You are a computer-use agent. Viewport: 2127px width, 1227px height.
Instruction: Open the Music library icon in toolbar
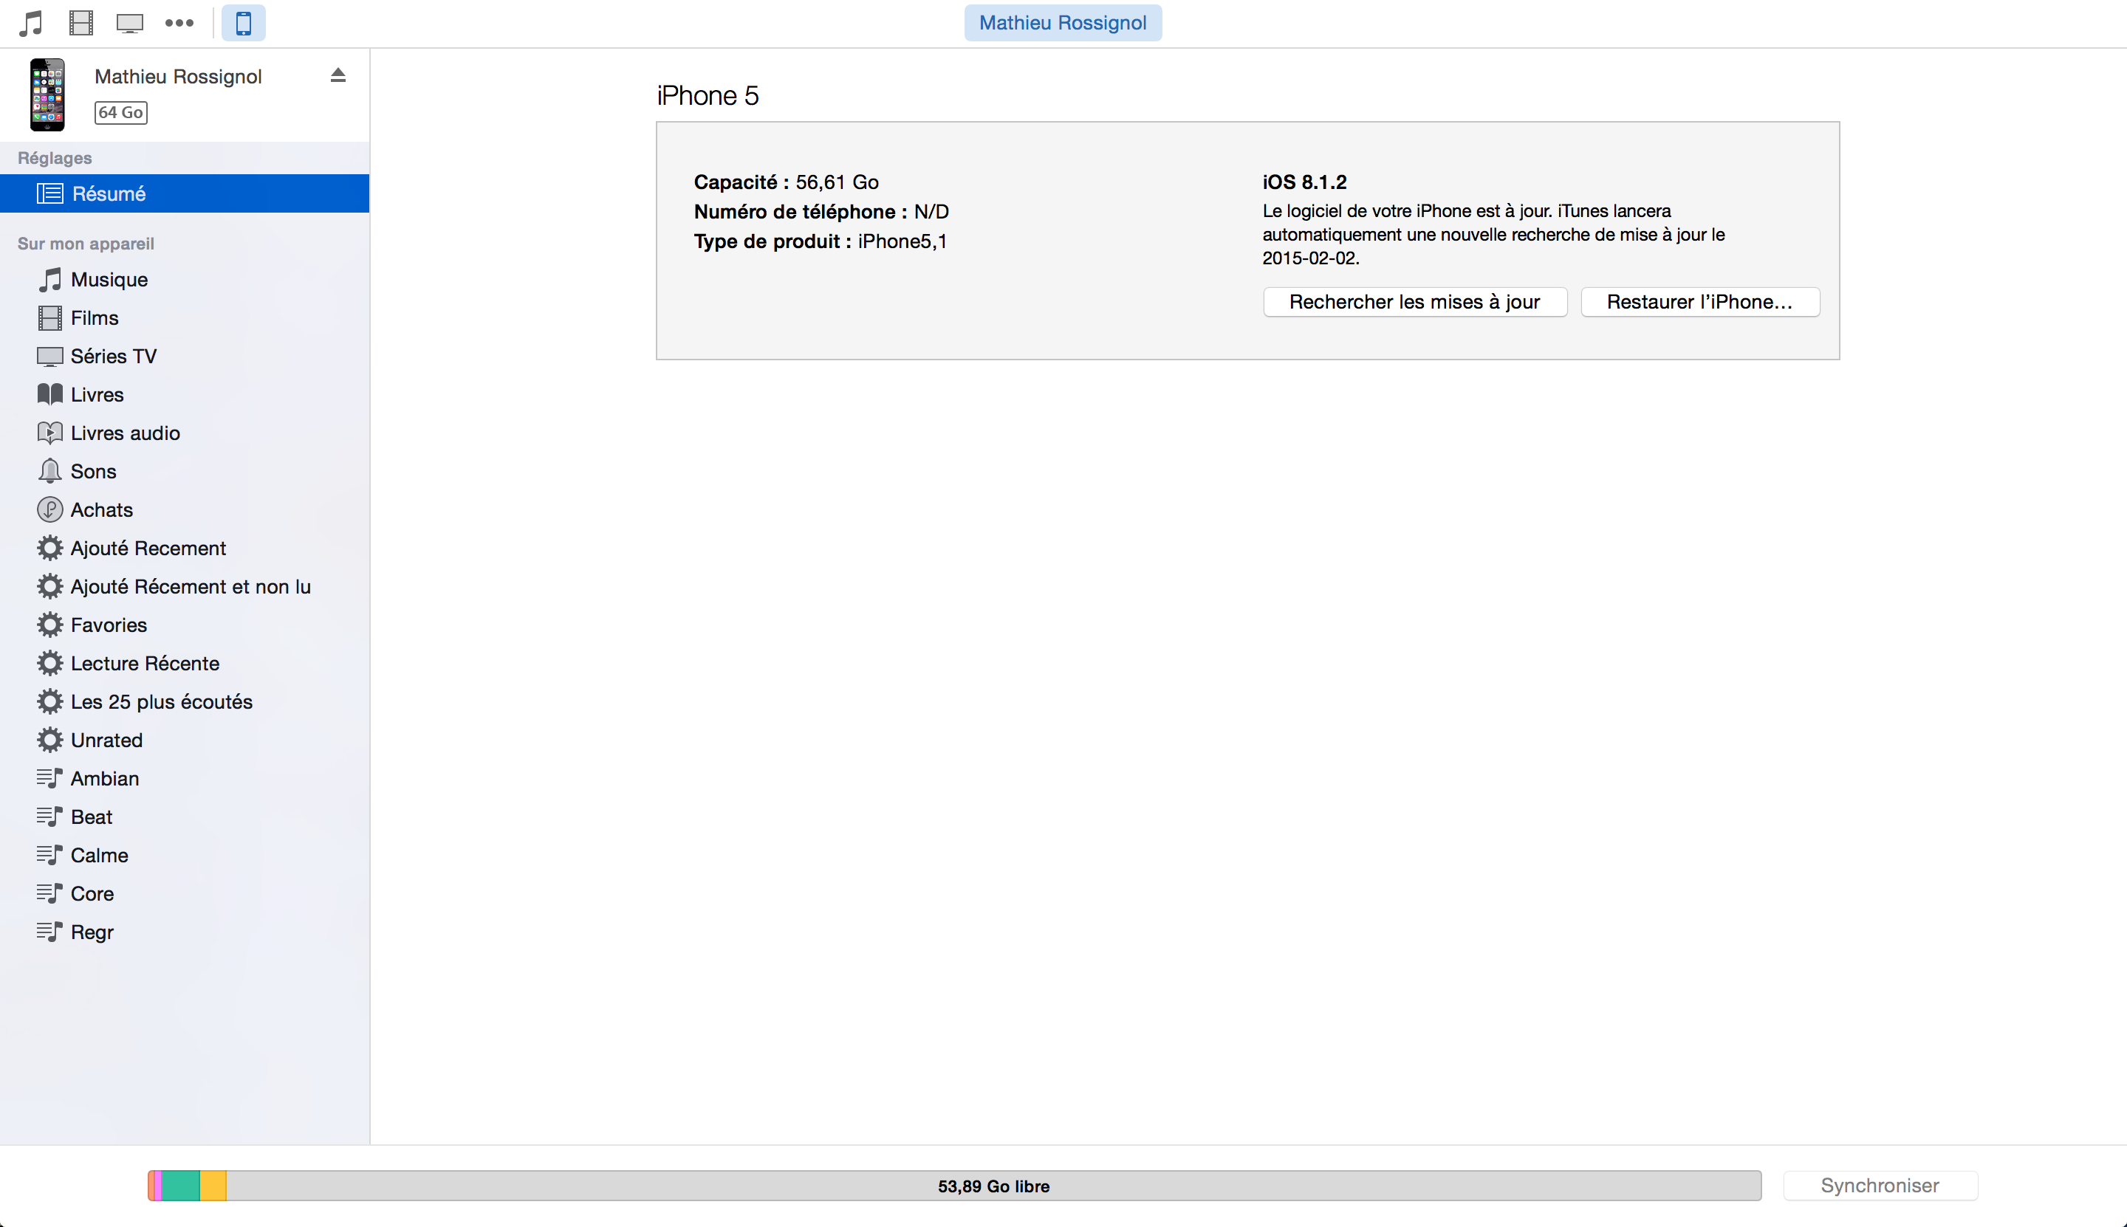[31, 23]
